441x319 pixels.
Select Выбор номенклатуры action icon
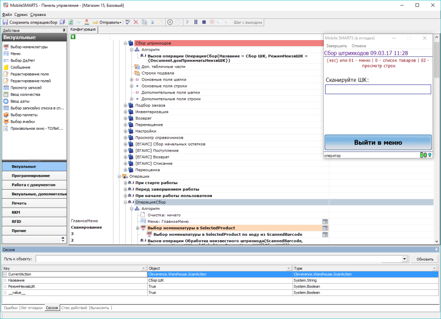click(x=6, y=47)
